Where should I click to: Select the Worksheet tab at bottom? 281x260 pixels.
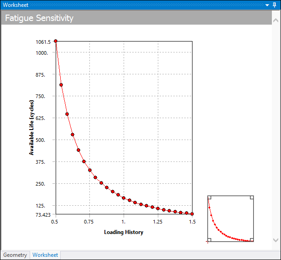point(45,255)
